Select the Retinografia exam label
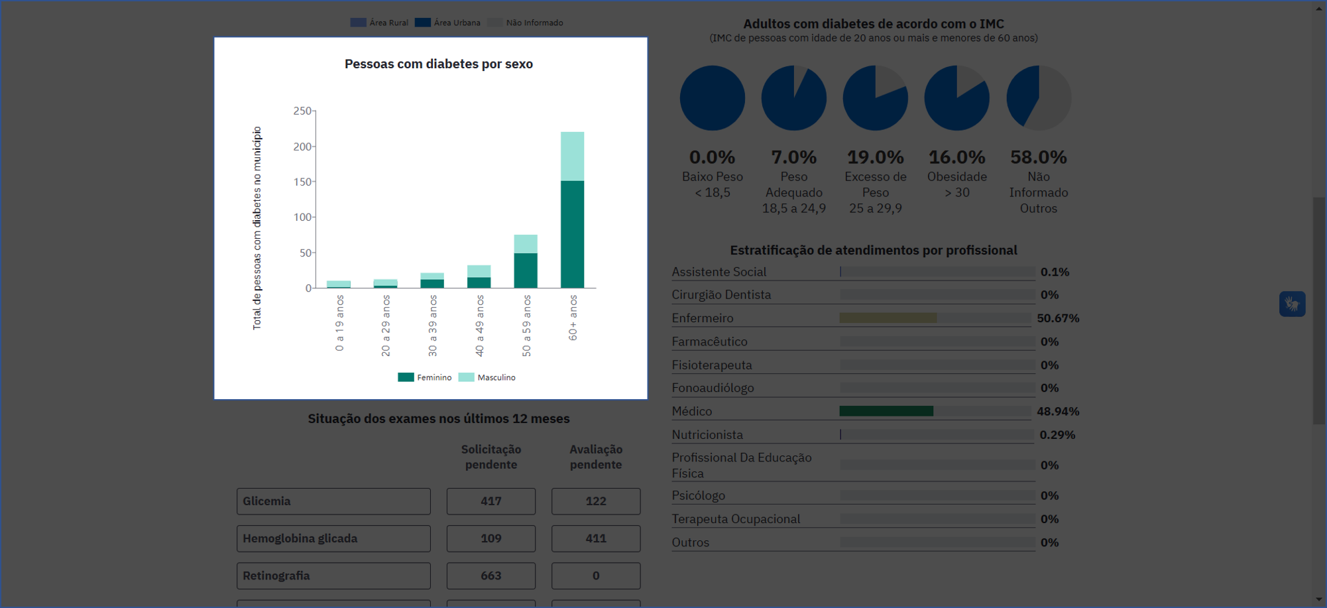Image resolution: width=1327 pixels, height=608 pixels. tap(333, 576)
